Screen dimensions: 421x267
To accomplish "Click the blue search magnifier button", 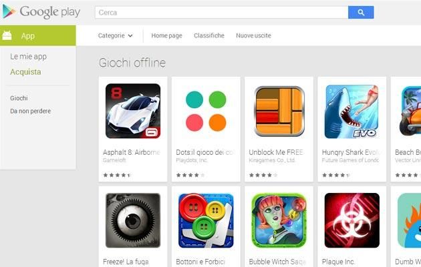I will (361, 12).
